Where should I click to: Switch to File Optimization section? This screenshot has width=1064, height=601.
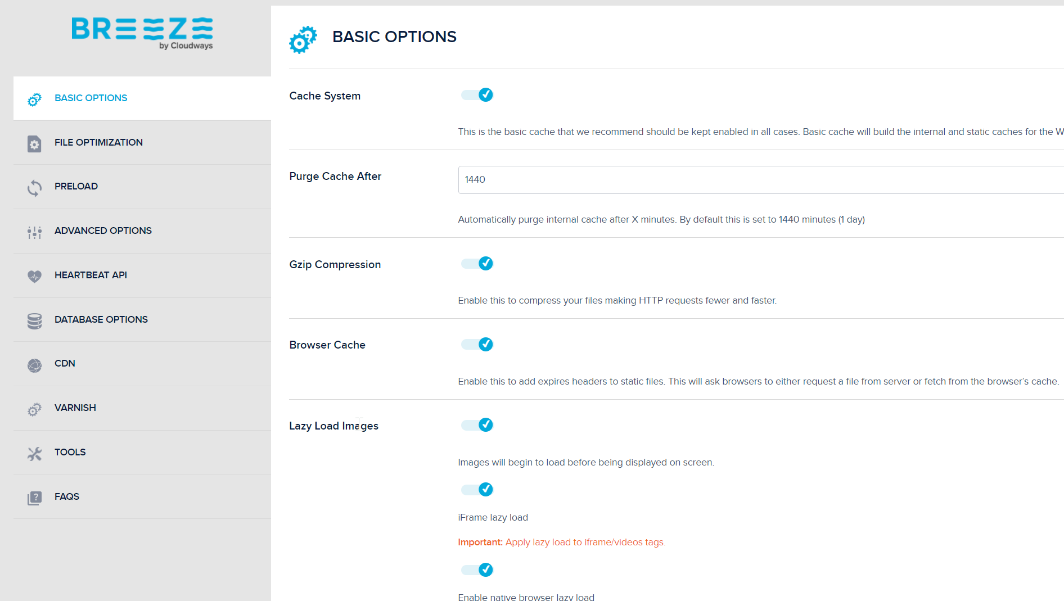click(x=142, y=142)
